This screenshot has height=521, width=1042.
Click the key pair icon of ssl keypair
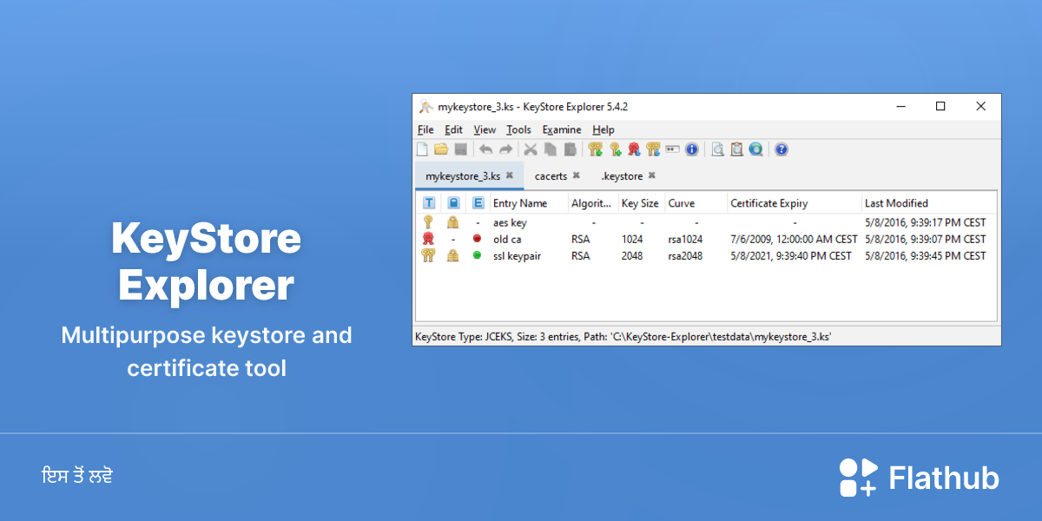point(428,255)
